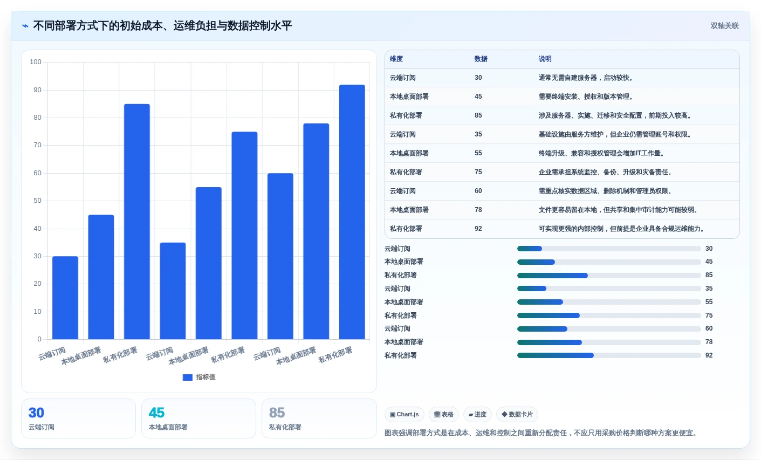Click the tallest chart bar at 92

(352, 212)
